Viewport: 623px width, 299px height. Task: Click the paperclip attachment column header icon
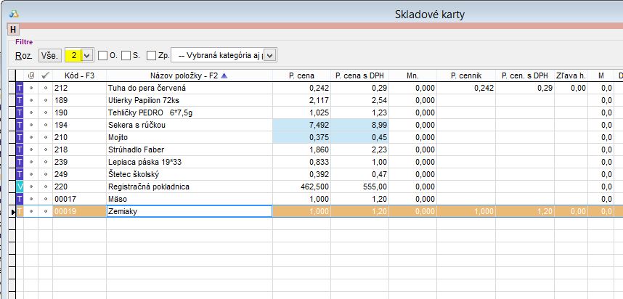tap(30, 75)
